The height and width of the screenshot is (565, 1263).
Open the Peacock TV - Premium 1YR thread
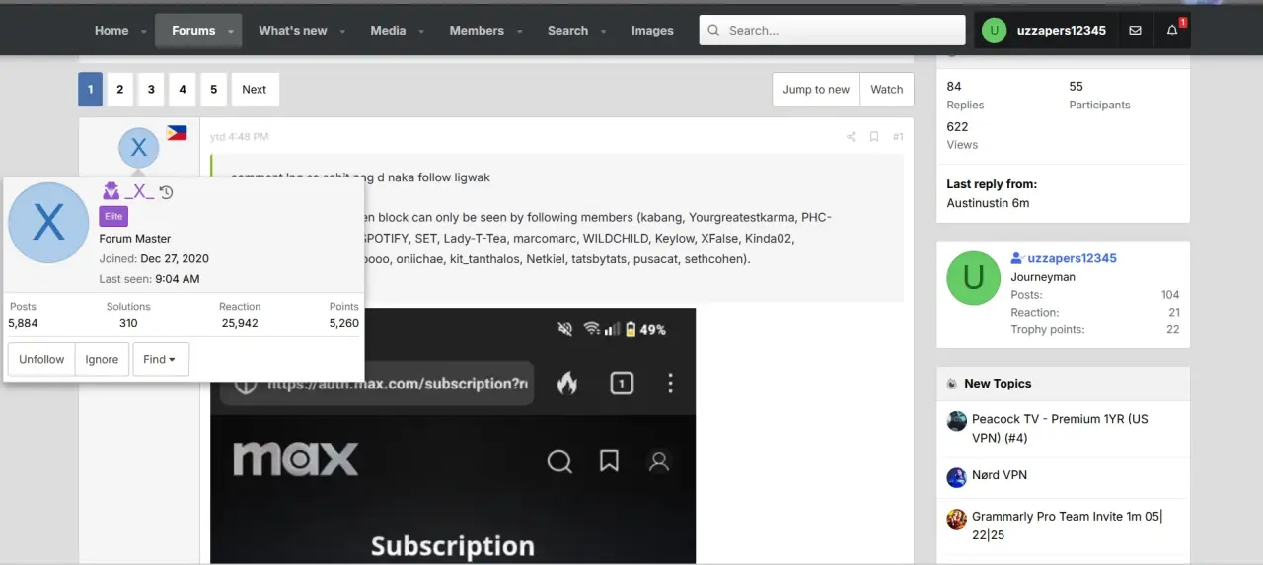tap(1060, 428)
